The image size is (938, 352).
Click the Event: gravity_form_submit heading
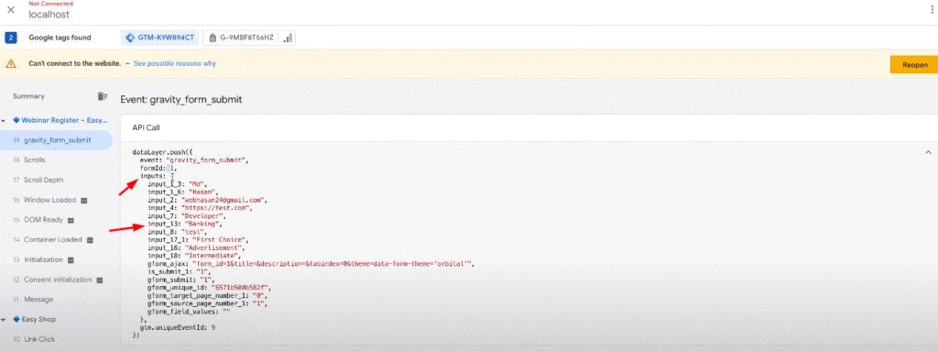point(181,99)
